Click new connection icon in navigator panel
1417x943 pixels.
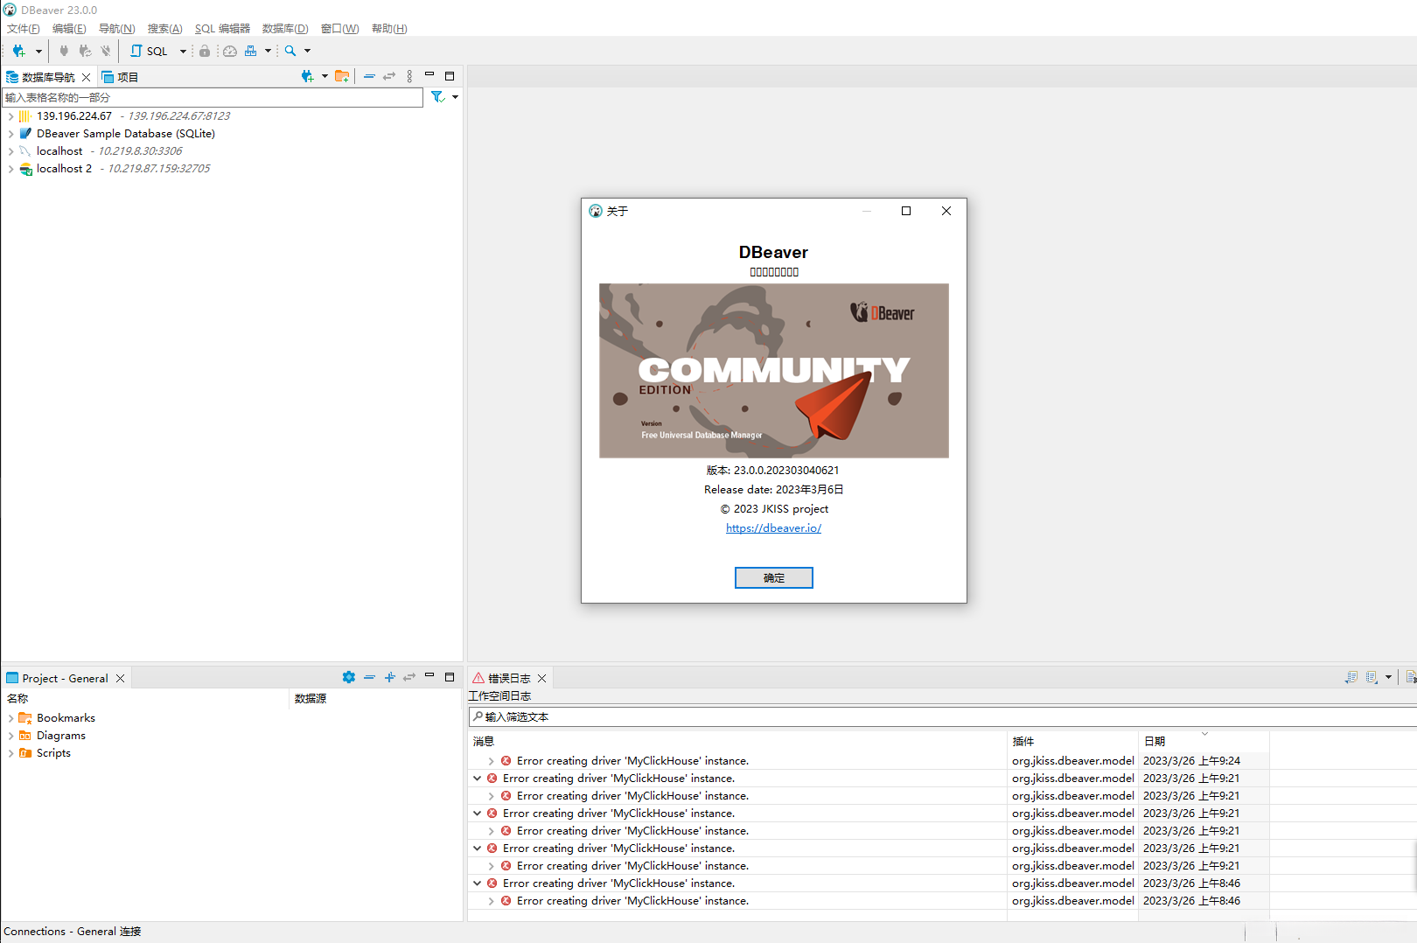(x=307, y=76)
